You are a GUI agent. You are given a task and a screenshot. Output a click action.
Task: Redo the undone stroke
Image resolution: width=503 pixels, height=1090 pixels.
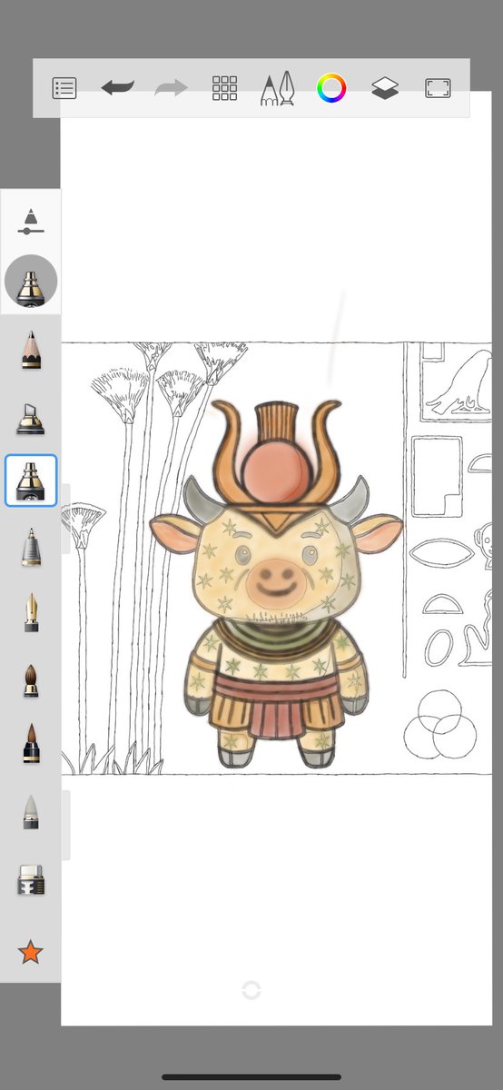[171, 88]
